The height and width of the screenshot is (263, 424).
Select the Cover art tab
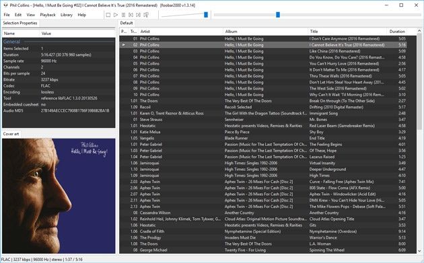[x=11, y=134]
